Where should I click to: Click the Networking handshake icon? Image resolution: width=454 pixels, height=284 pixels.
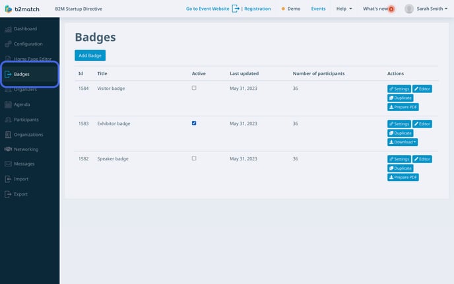8,149
